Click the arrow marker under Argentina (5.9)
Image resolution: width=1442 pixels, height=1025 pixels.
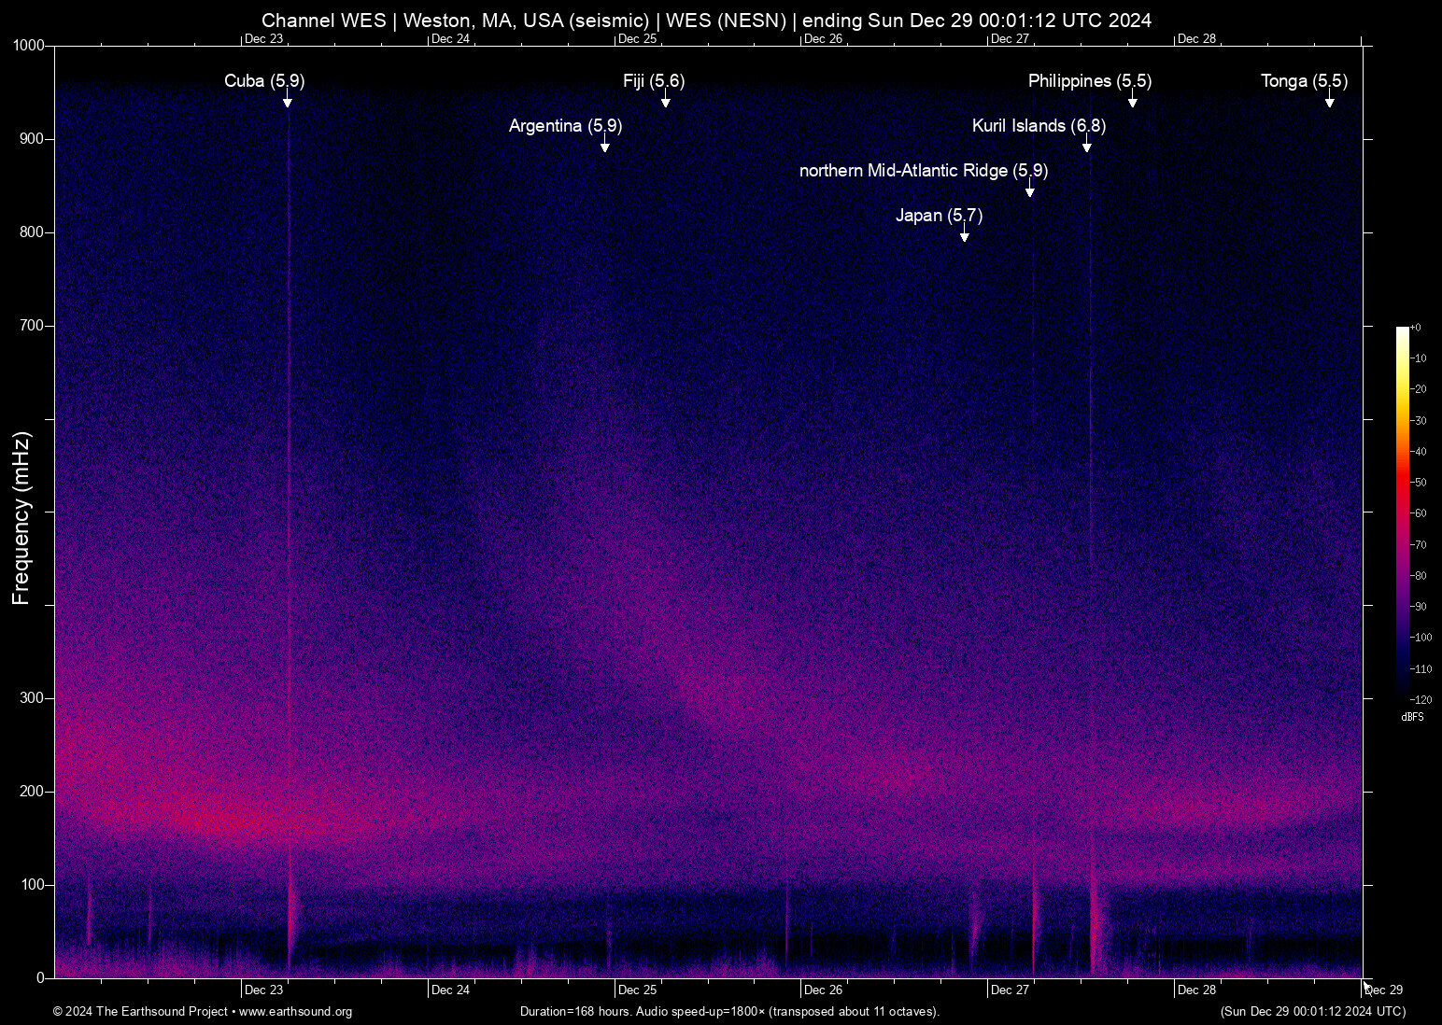click(605, 147)
